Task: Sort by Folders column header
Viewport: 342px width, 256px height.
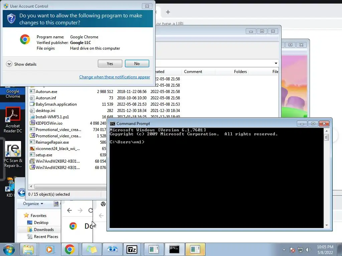Action: click(x=240, y=72)
